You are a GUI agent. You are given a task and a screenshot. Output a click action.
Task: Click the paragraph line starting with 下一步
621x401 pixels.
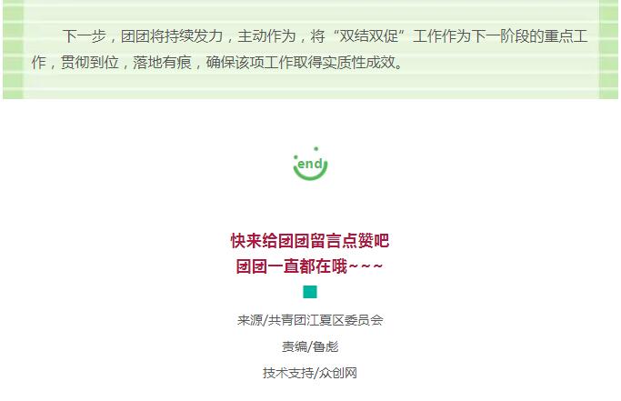pyautogui.click(x=325, y=36)
